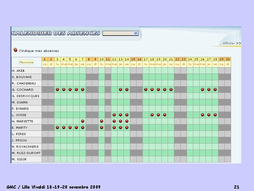The height and width of the screenshot is (191, 254).
Task: Click day 1 column header
Action: (45, 59)
